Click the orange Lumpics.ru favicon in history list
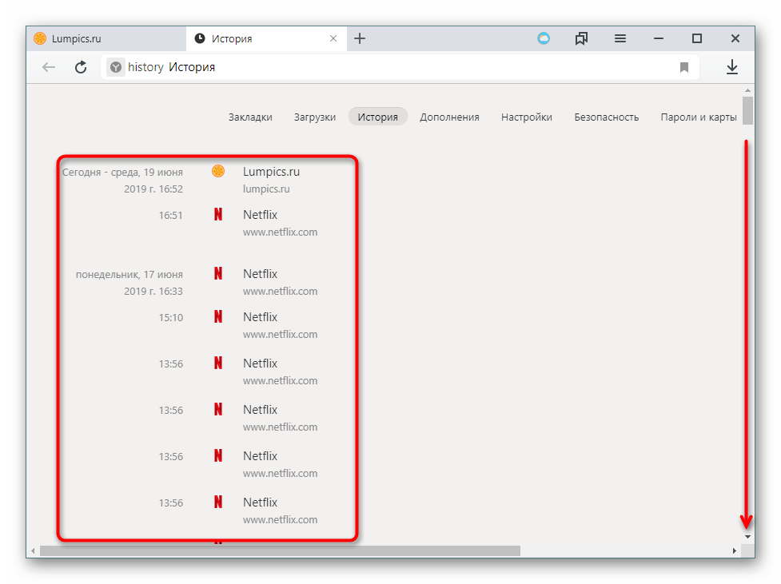This screenshot has height=584, width=781. click(x=218, y=171)
